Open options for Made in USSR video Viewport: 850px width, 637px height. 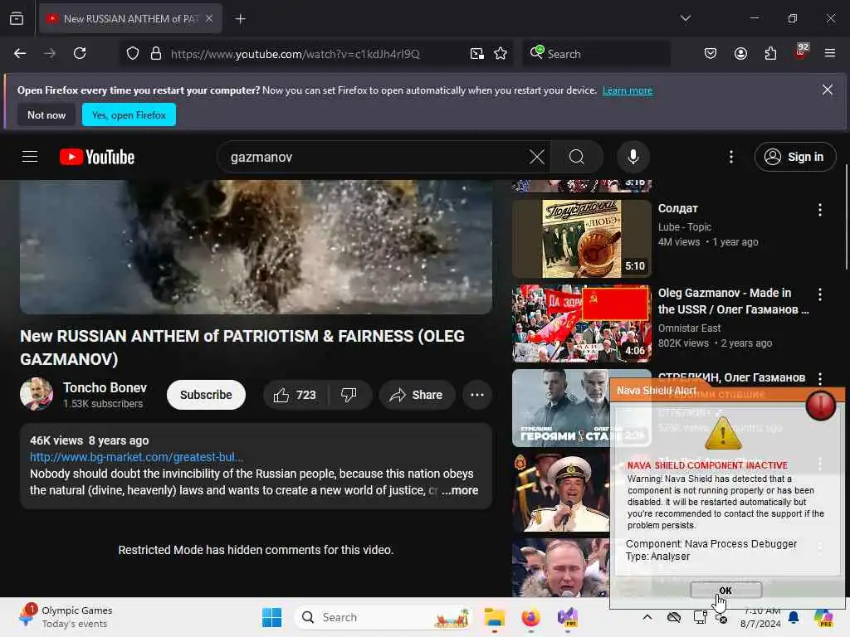[819, 294]
